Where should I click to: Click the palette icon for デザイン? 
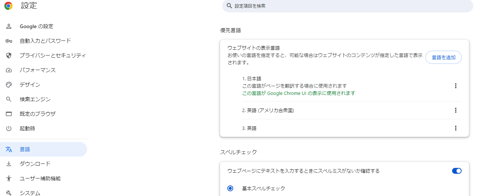pyautogui.click(x=9, y=85)
